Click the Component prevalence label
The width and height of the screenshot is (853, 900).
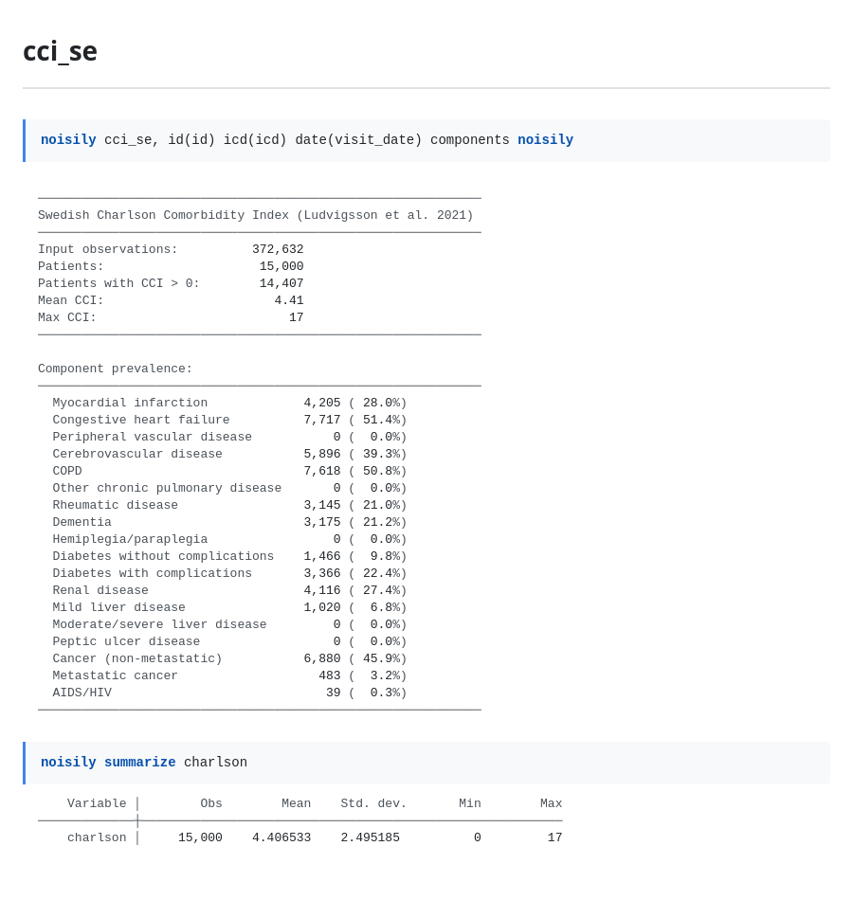point(115,369)
